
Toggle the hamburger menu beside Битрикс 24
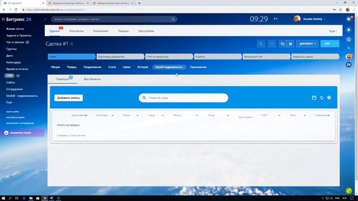pos(3,20)
